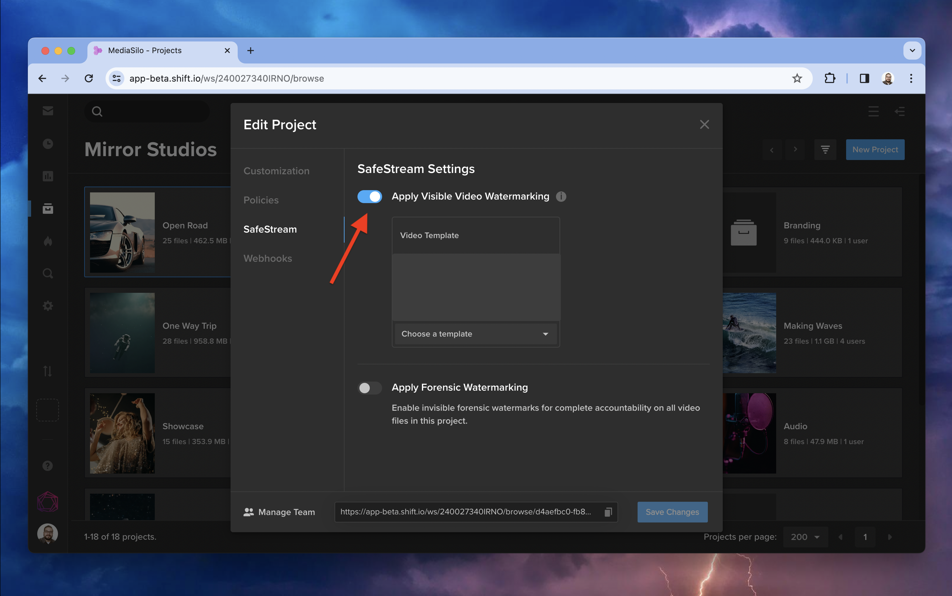Click the Video Template preview area
Viewport: 952px width, 596px height.
point(476,287)
